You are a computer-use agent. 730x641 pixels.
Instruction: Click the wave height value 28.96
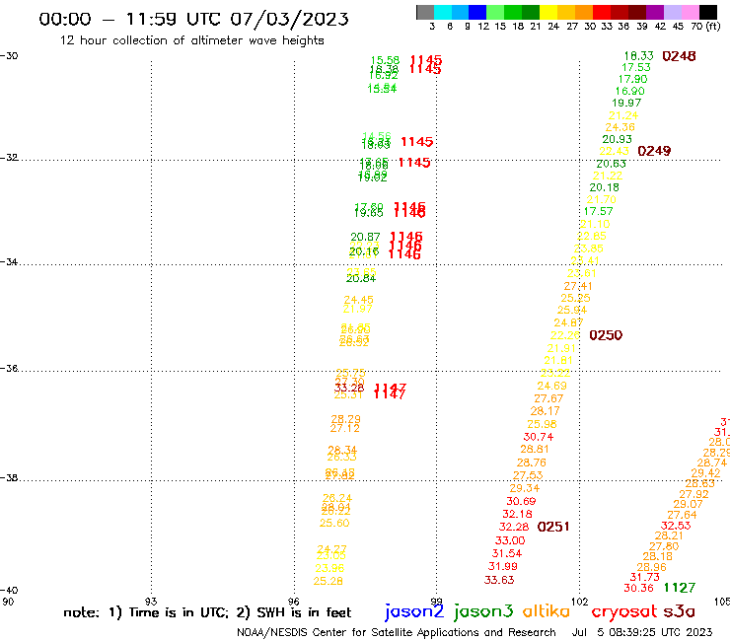click(651, 567)
